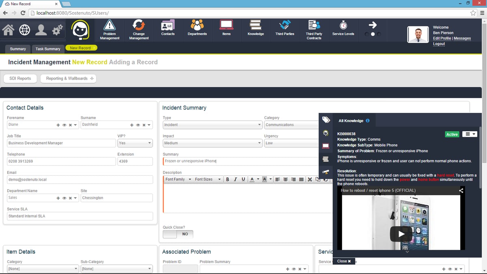
Task: Open the Messages link
Action: pyautogui.click(x=462, y=38)
